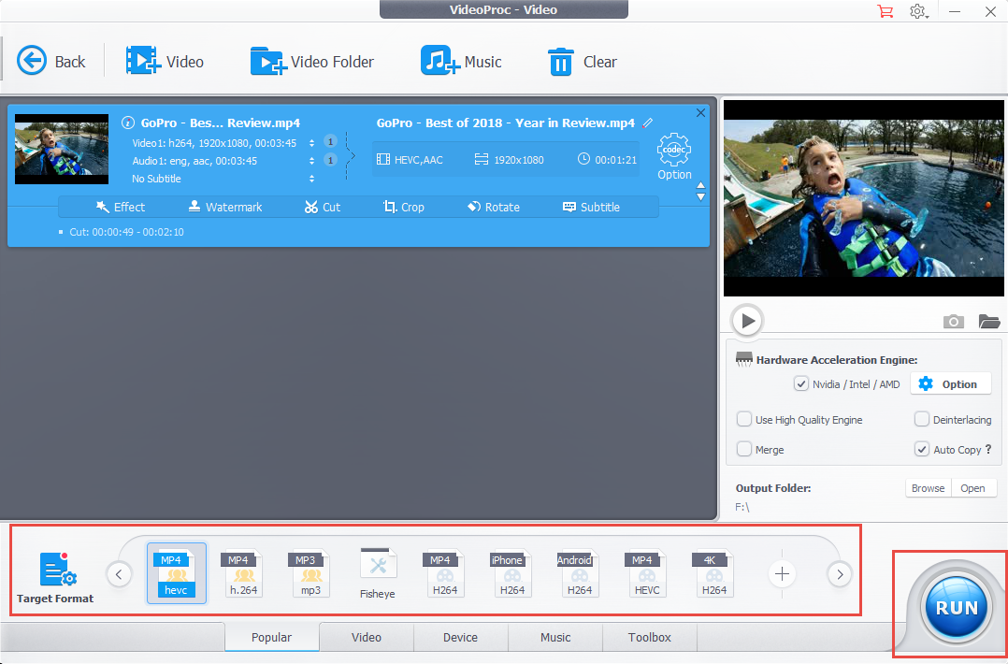Select the iPhone H264 preset
This screenshot has width=1008, height=664.
[512, 573]
